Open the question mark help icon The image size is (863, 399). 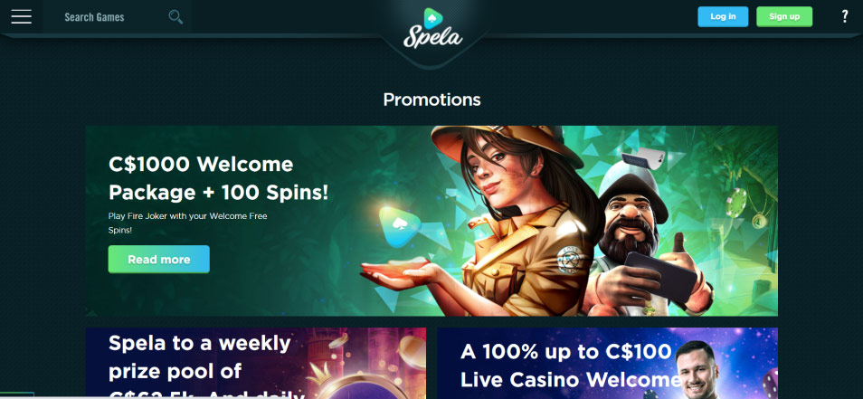click(845, 16)
